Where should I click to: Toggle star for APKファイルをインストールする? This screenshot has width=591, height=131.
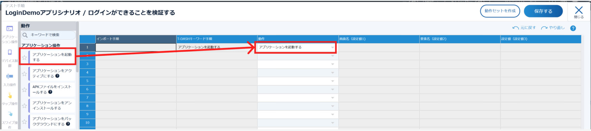(24, 90)
